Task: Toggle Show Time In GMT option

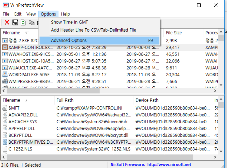Action: point(69,22)
